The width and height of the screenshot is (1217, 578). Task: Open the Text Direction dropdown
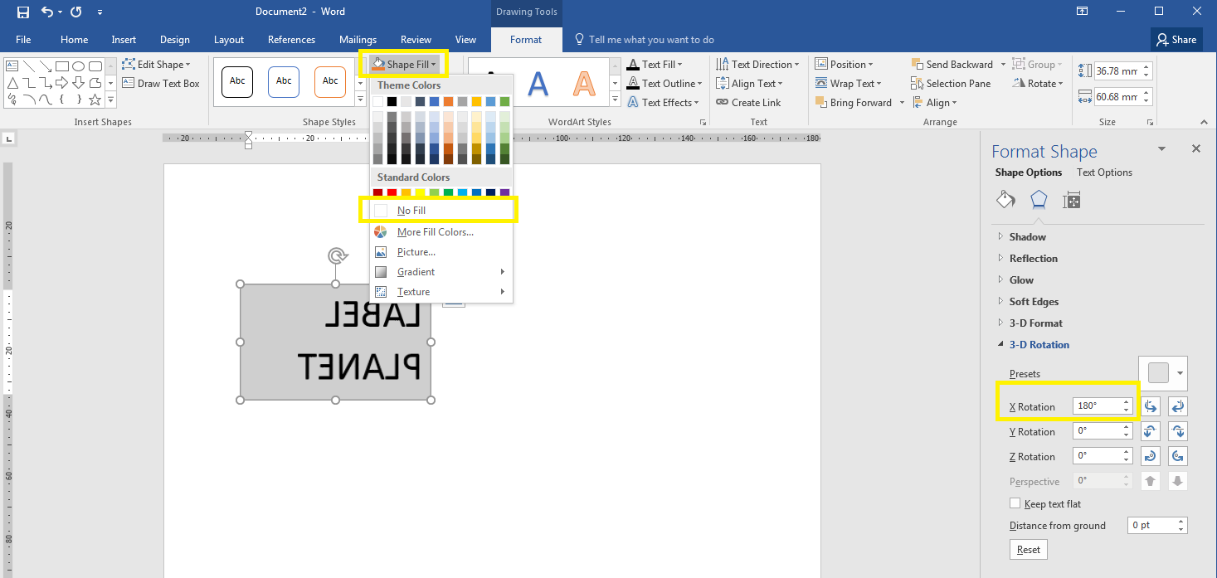[x=765, y=64]
